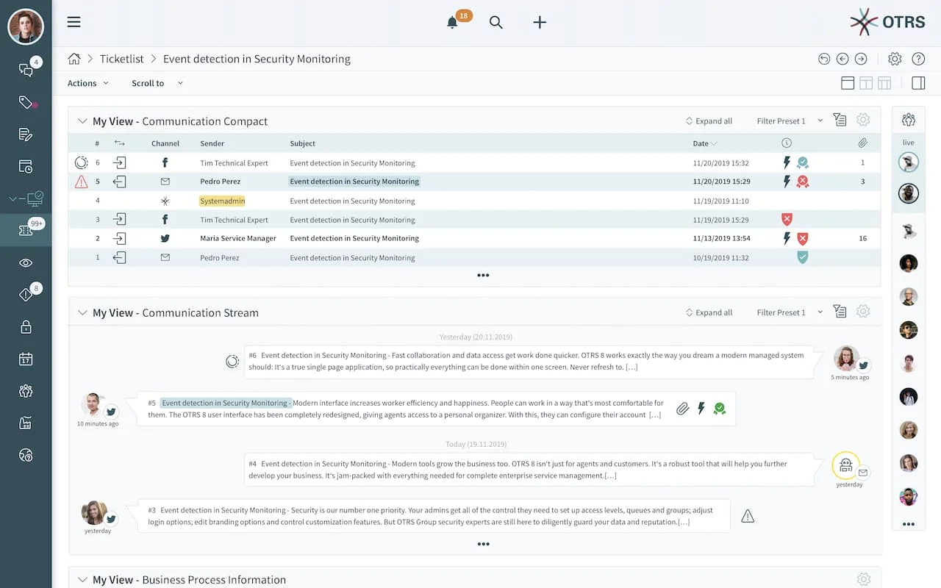The height and width of the screenshot is (588, 941).
Task: Go to the home breadcrumb icon
Action: click(x=74, y=59)
